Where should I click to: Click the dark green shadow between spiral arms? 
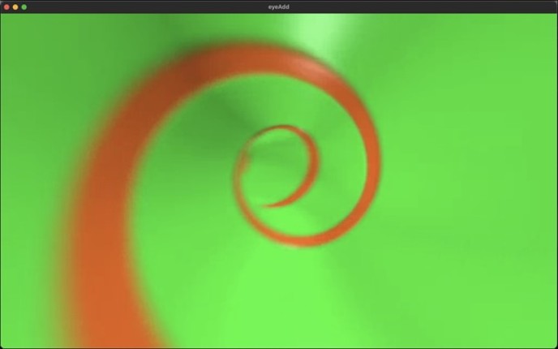point(203,122)
